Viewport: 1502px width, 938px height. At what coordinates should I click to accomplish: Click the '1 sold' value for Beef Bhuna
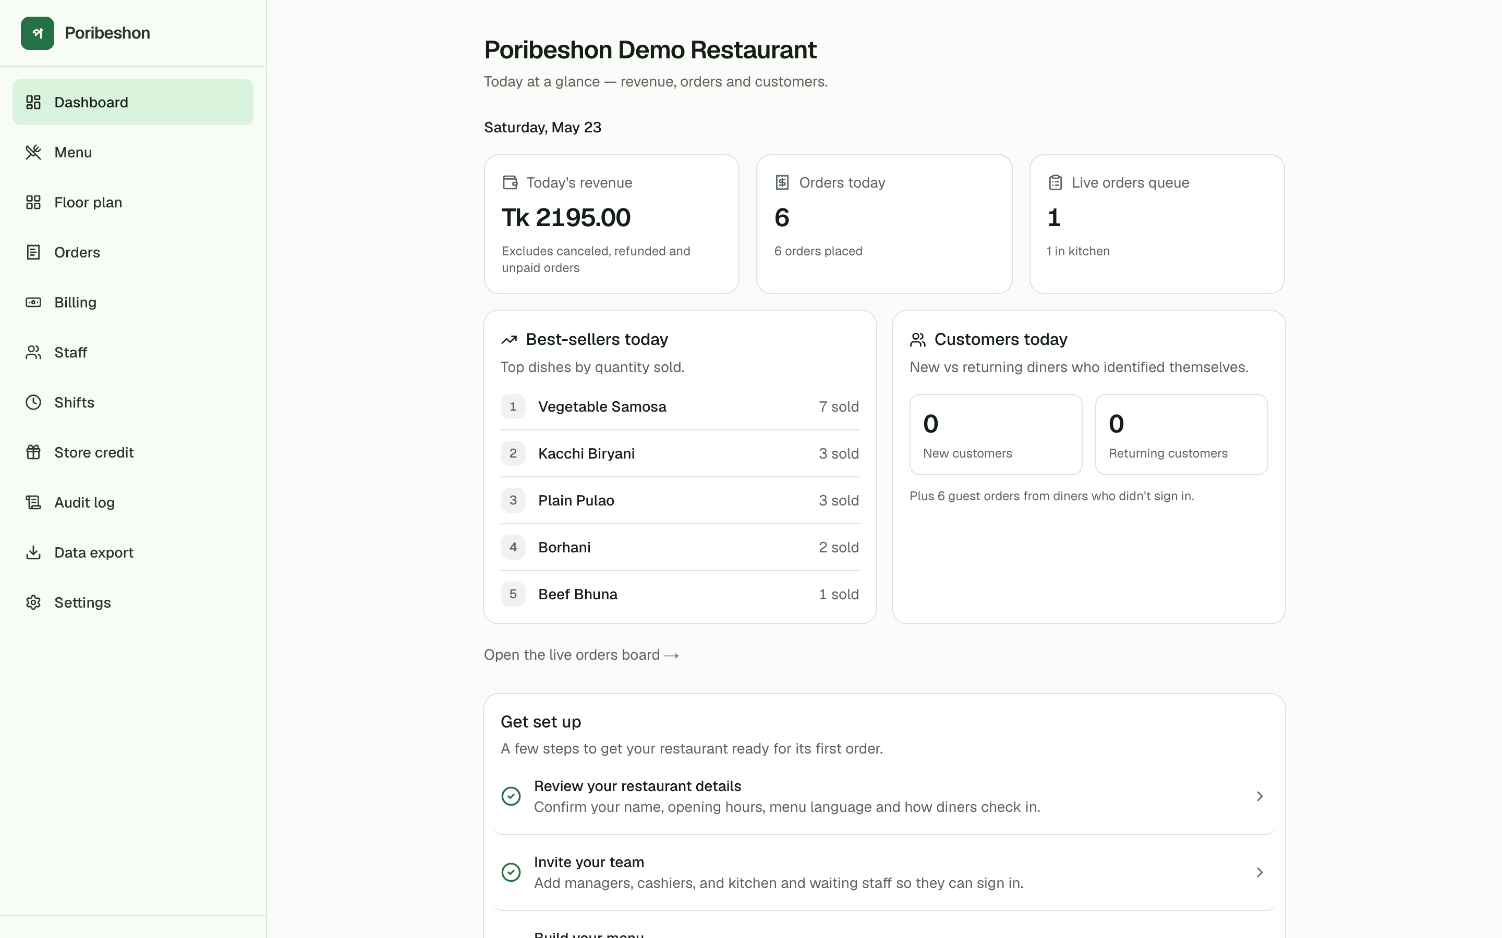point(839,594)
